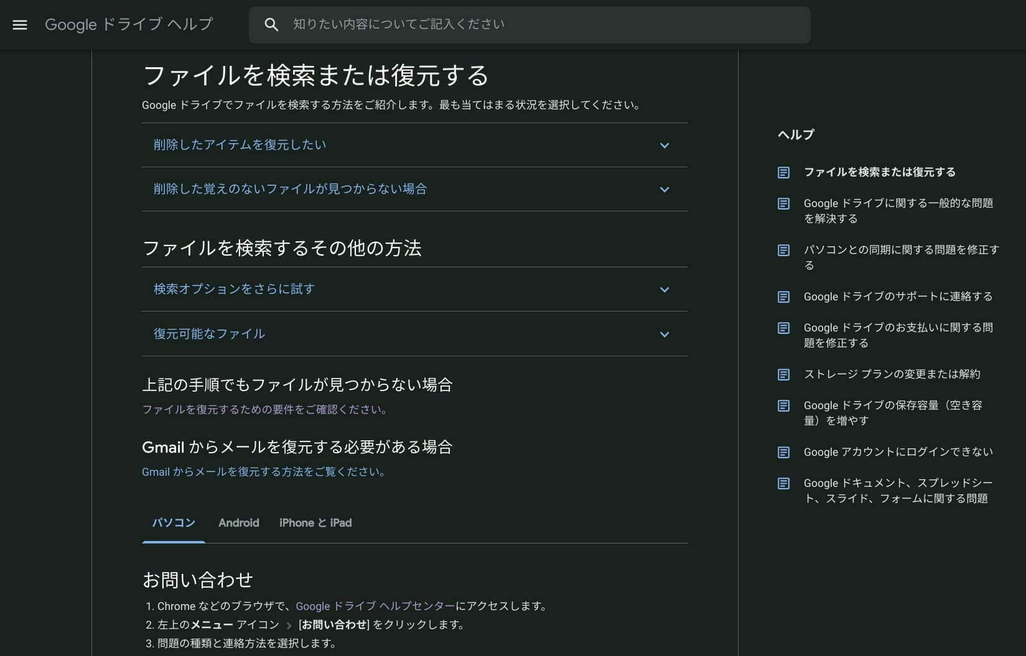The image size is (1026, 656).
Task: Go to Google ドライブ ヘルプ home title
Action: (129, 25)
